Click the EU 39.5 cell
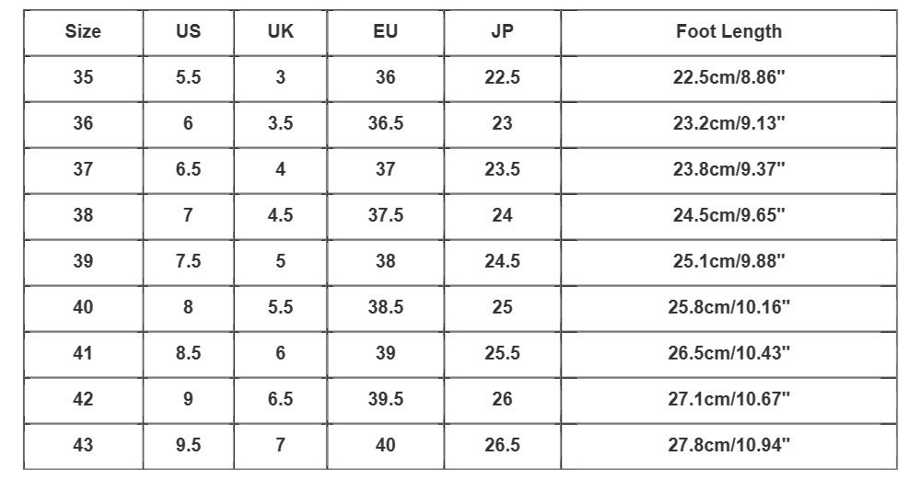 point(385,401)
